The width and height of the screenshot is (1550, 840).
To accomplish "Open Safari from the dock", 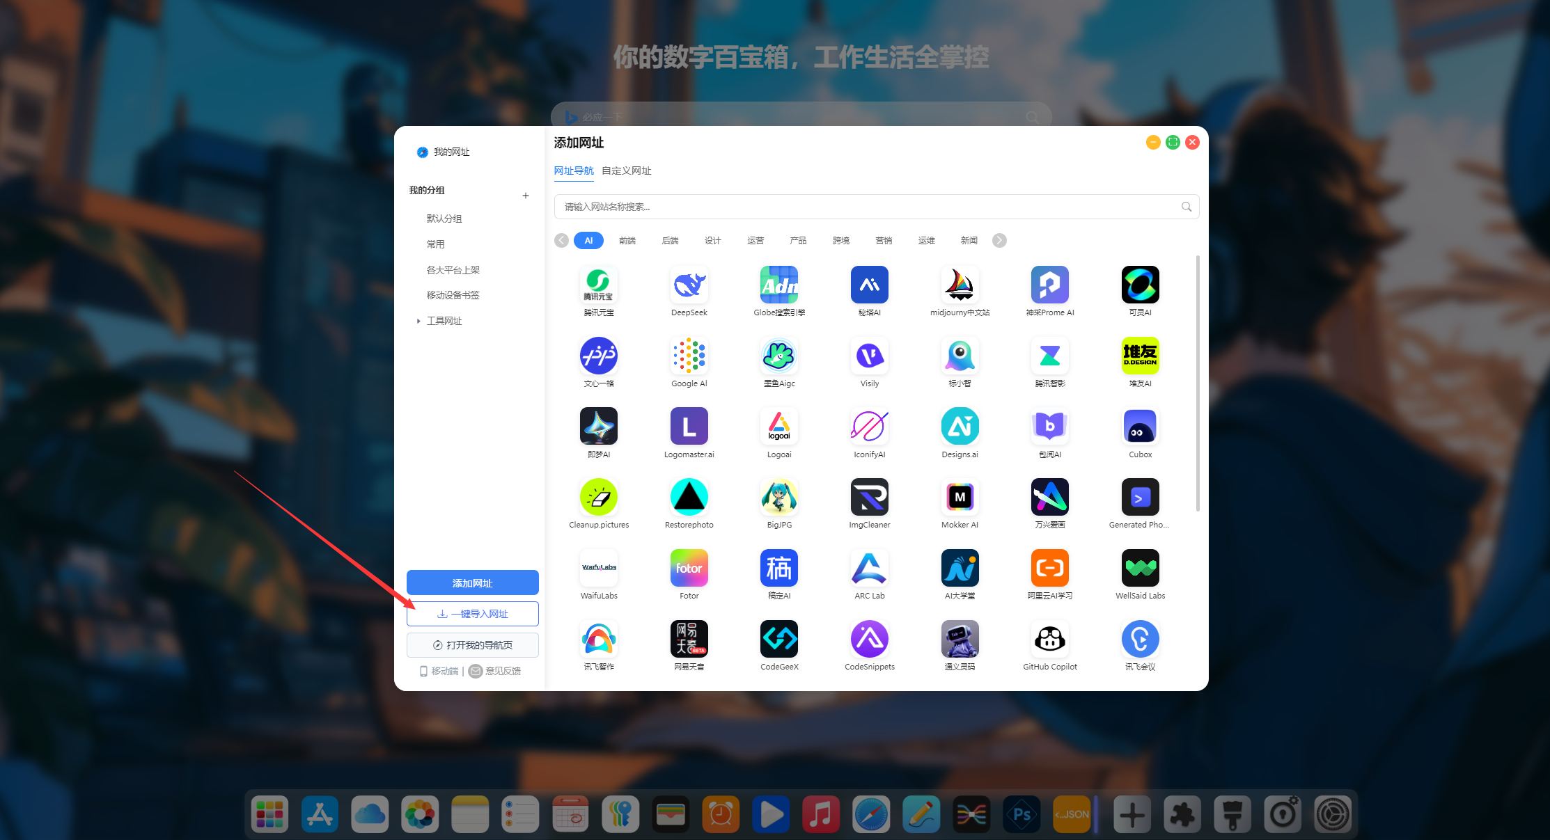I will (x=870, y=814).
